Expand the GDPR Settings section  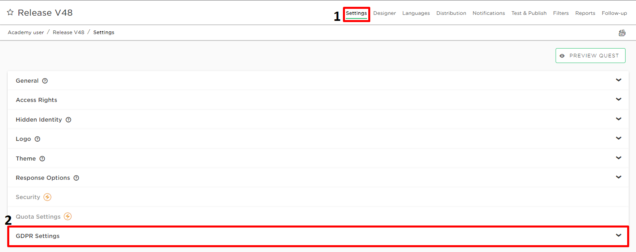click(x=618, y=236)
